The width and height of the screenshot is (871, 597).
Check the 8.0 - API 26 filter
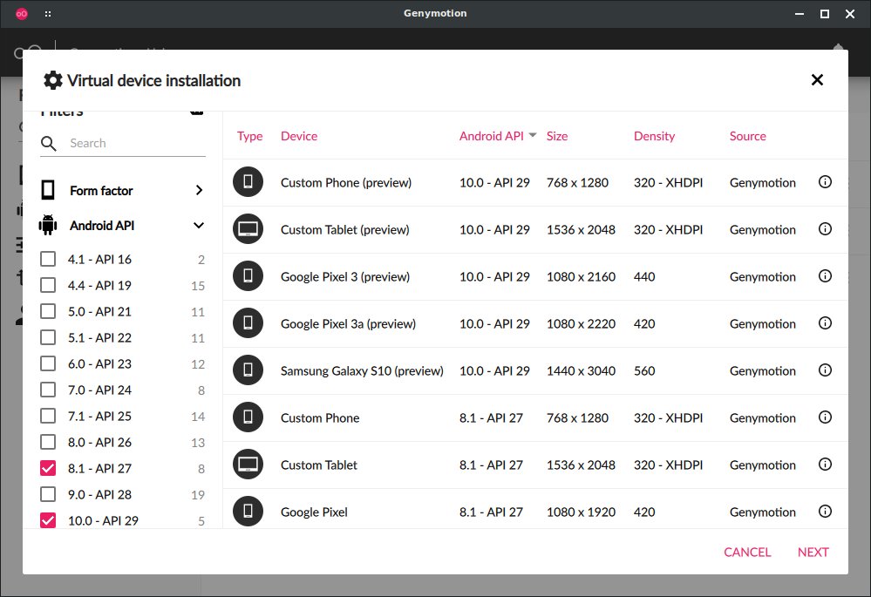(x=48, y=442)
